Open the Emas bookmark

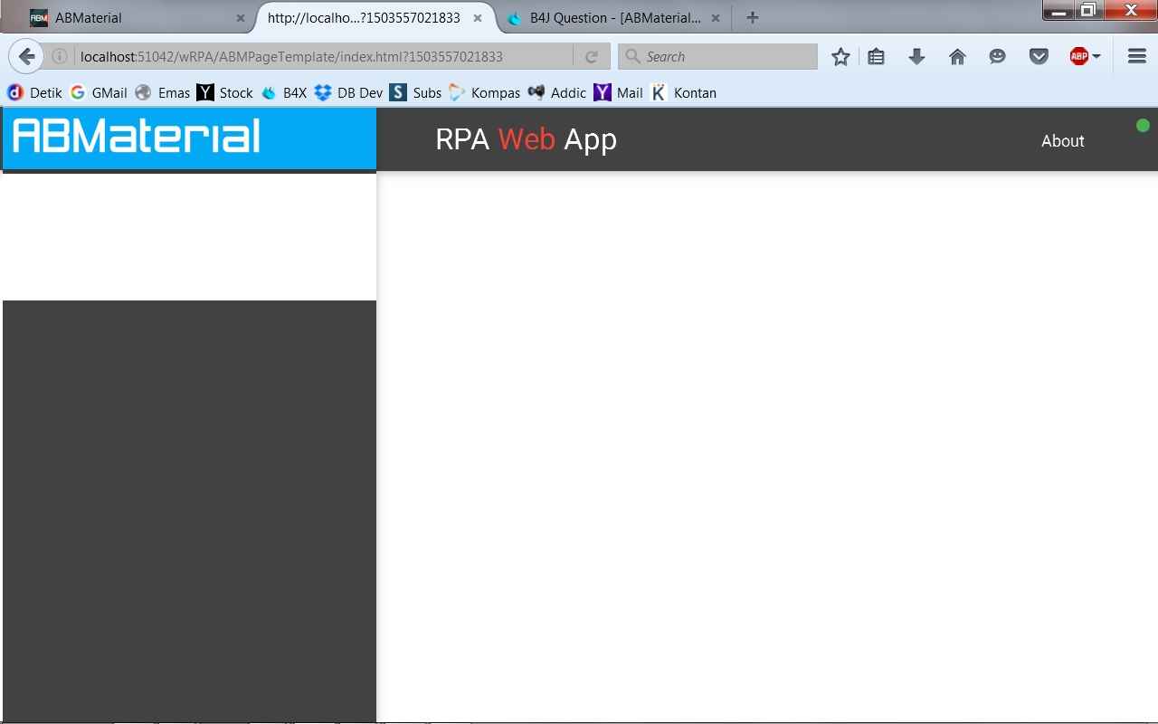(x=163, y=92)
